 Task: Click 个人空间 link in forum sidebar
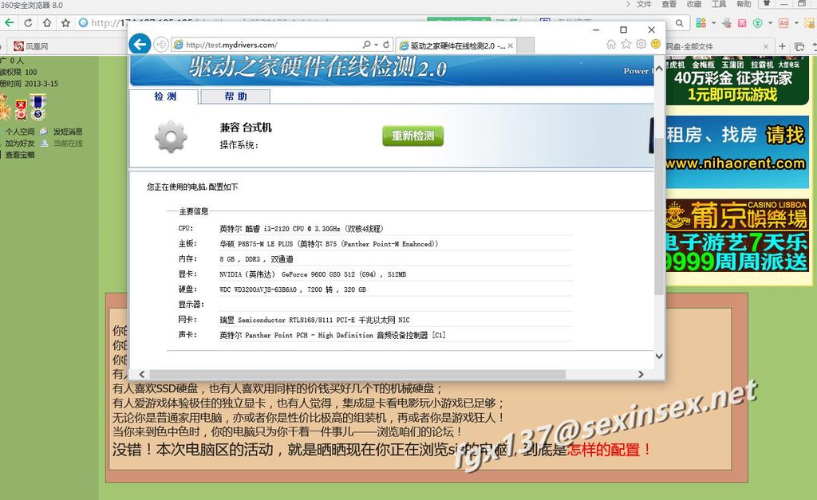(x=20, y=132)
